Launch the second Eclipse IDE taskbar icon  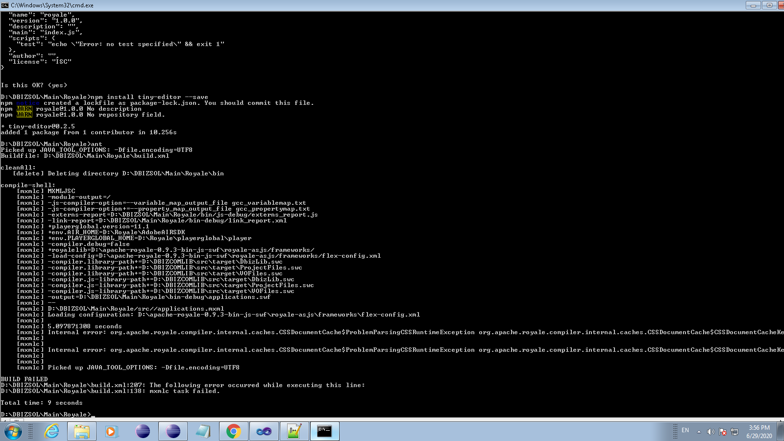173,431
